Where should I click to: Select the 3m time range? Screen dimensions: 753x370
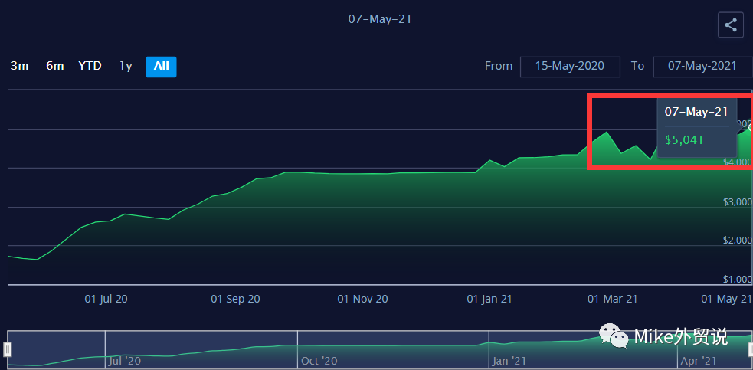(20, 67)
